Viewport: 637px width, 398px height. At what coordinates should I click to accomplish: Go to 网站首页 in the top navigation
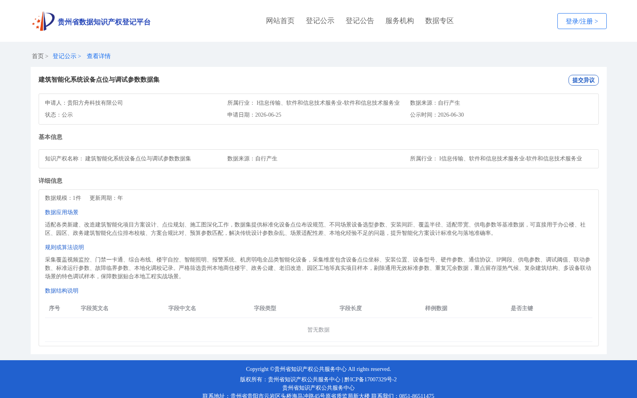(x=280, y=21)
